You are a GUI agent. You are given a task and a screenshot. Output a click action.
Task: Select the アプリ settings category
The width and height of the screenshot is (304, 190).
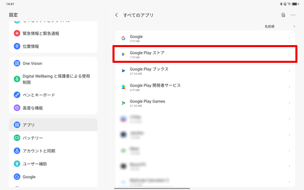[53, 125]
